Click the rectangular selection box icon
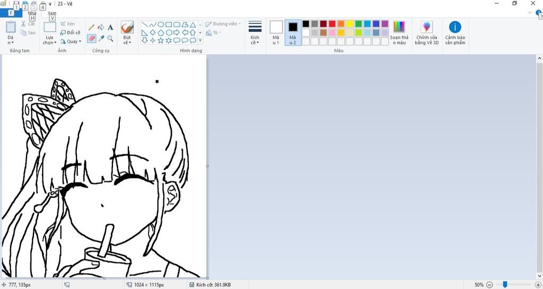The image size is (543, 289). pyautogui.click(x=49, y=28)
